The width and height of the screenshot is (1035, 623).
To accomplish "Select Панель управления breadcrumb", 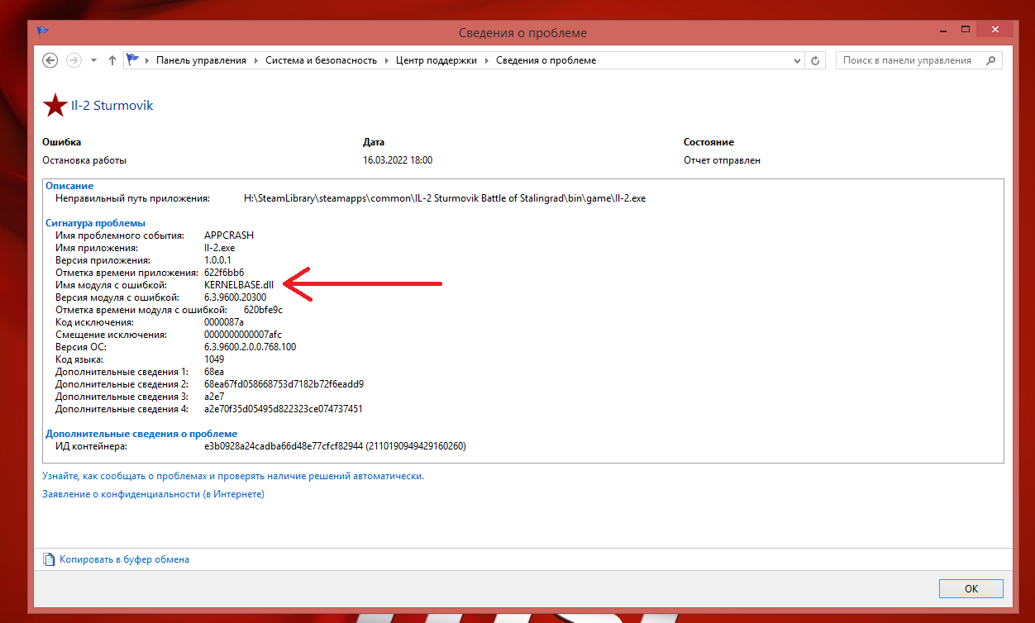I will 201,60.
